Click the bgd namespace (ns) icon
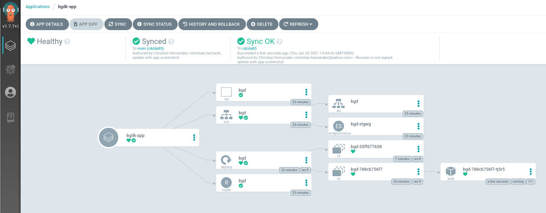The height and width of the screenshot is (213, 546). click(226, 92)
